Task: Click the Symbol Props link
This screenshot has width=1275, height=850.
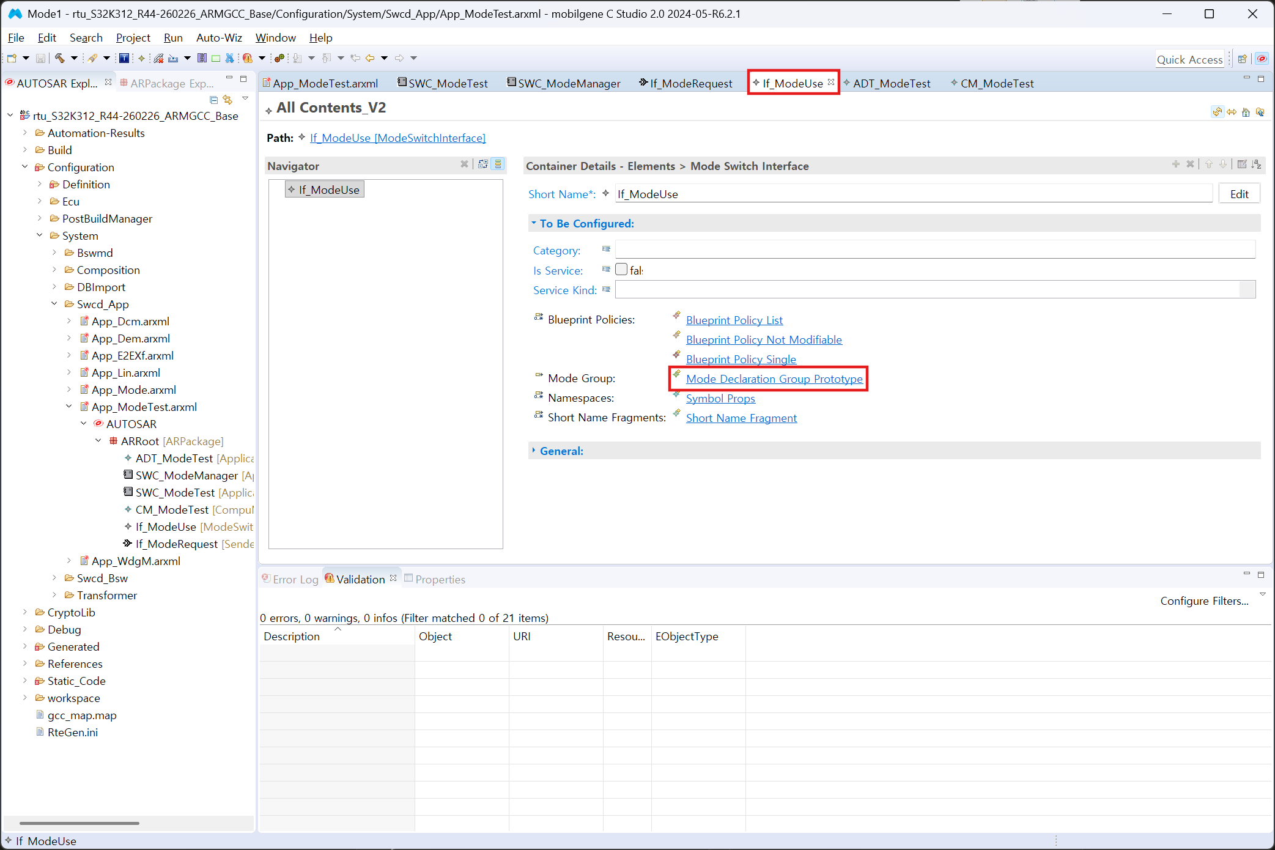Action: pyautogui.click(x=720, y=398)
